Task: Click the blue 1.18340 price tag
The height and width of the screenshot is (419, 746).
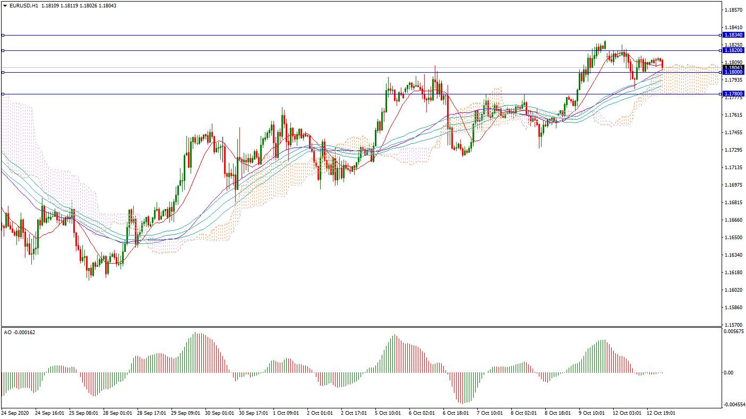Action: point(734,35)
